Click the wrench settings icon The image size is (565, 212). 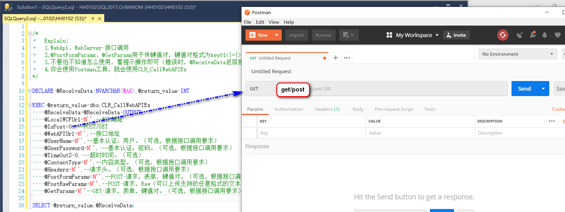click(533, 35)
